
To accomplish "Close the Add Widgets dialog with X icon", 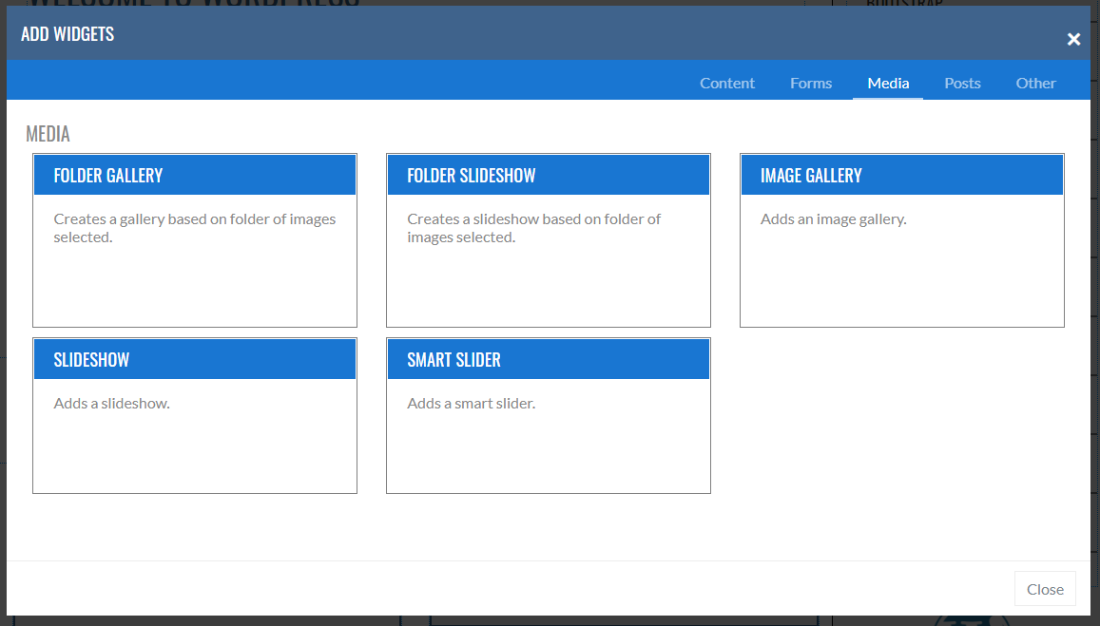I will (x=1073, y=39).
